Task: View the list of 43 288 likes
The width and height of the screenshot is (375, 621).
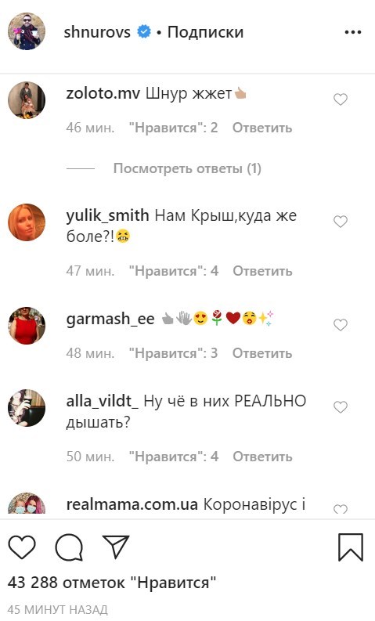Action: coord(112,583)
